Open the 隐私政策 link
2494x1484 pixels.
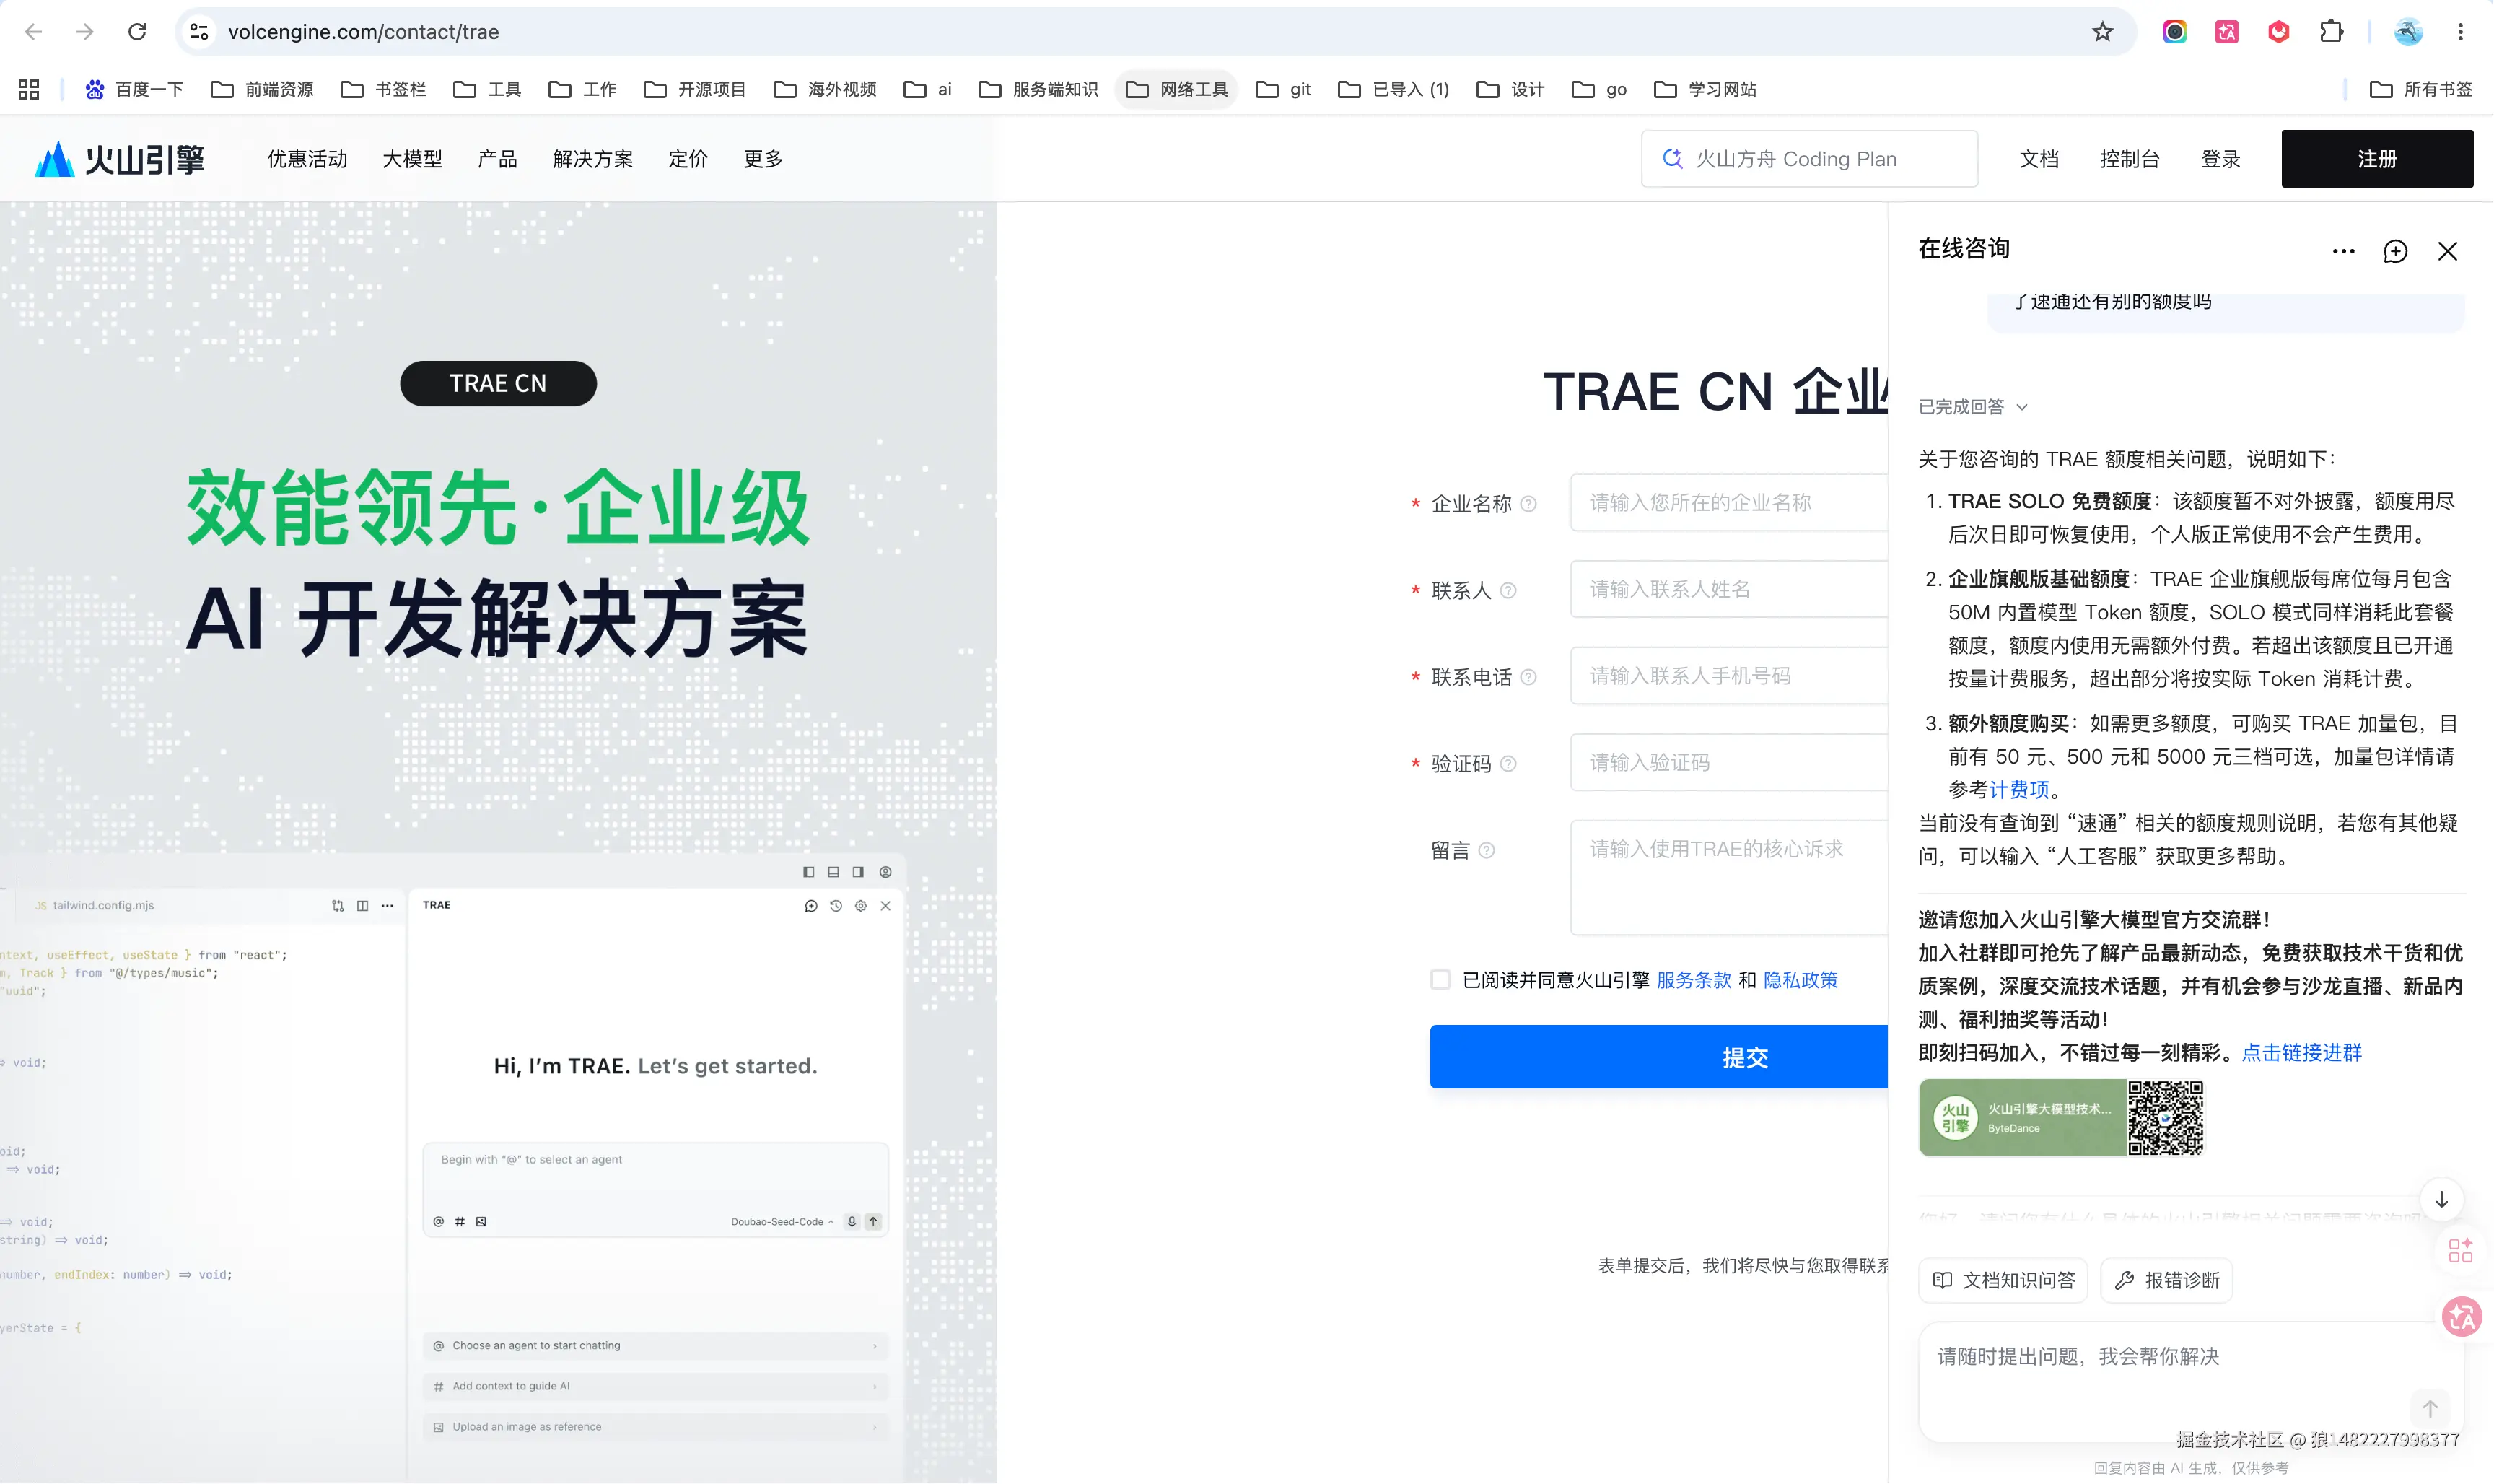1799,980
